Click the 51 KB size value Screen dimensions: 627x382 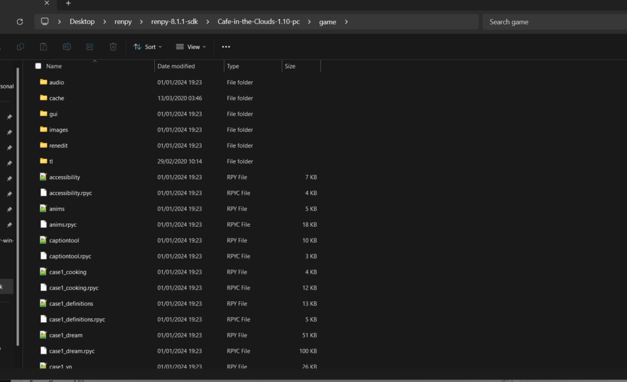(309, 336)
